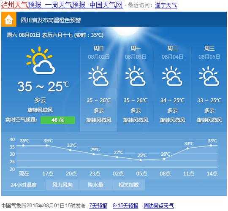Image resolution: width=228 pixels, height=211 pixels.
Task: Click the 25℃ data point at 05点
Action: pyautogui.click(x=141, y=160)
